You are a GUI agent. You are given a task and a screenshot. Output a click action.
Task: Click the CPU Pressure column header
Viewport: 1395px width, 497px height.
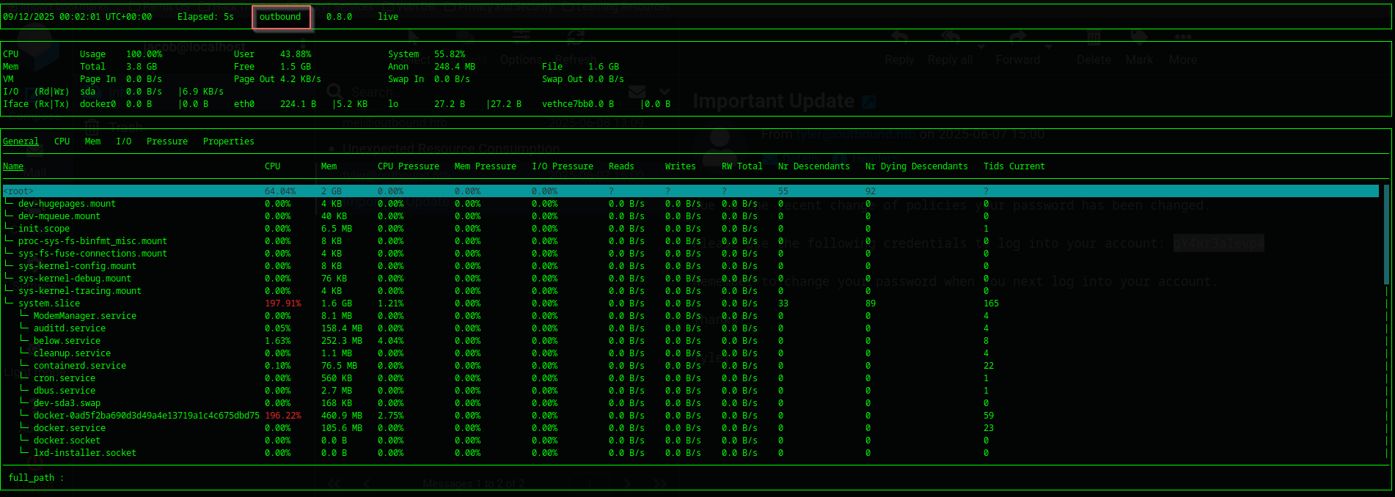pyautogui.click(x=408, y=166)
